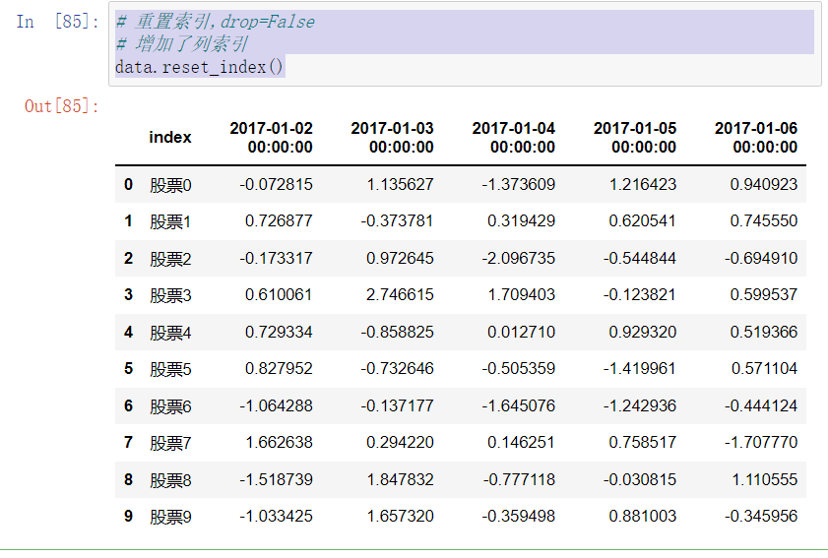Select the row label 股票3

[170, 295]
